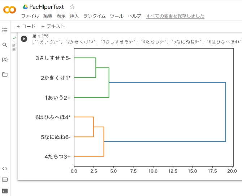Open the variables {x} panel icon
The image size is (242, 196).
(x=5, y=59)
